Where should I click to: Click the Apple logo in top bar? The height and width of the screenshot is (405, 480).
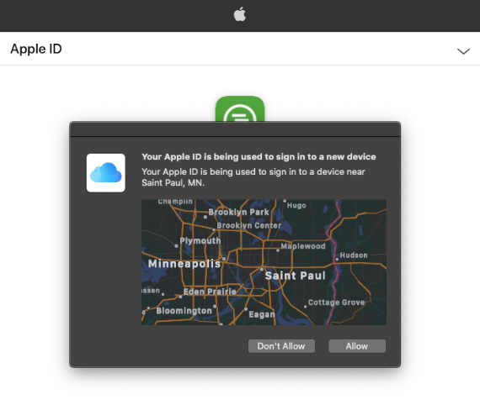240,14
